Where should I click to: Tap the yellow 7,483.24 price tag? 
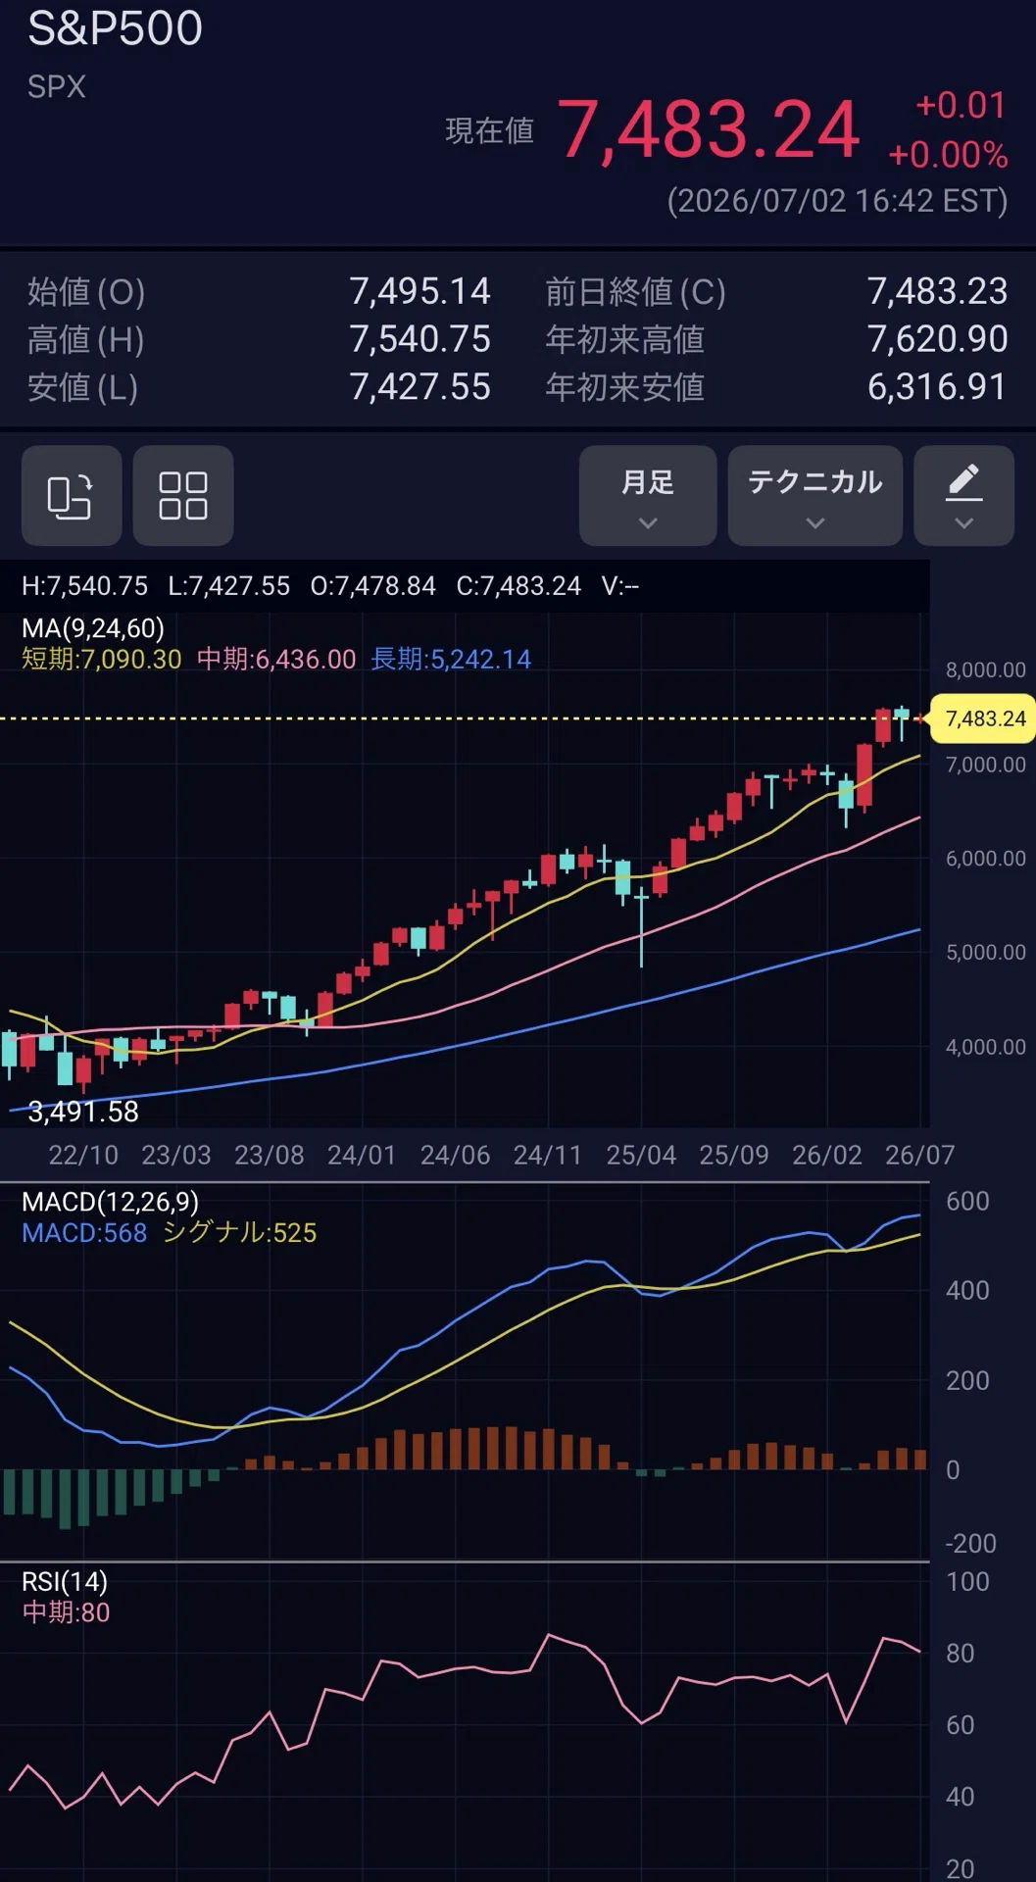pyautogui.click(x=983, y=718)
